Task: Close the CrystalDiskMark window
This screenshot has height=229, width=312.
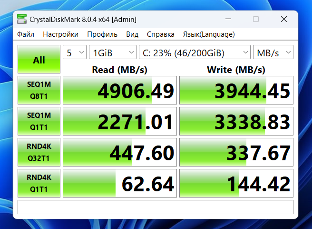Action: click(x=284, y=19)
